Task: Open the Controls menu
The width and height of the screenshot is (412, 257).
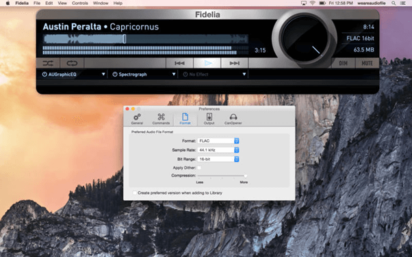Action: pyautogui.click(x=80, y=3)
